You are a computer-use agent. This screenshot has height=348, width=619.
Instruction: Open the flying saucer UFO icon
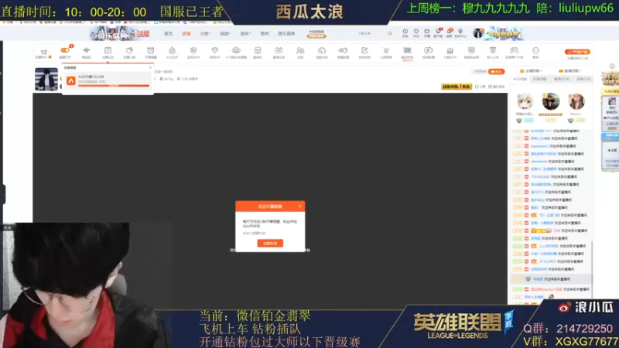coord(236,52)
